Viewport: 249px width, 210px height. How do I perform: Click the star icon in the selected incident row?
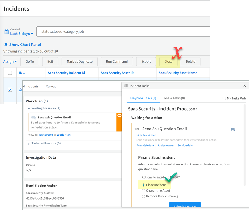pos(20,90)
